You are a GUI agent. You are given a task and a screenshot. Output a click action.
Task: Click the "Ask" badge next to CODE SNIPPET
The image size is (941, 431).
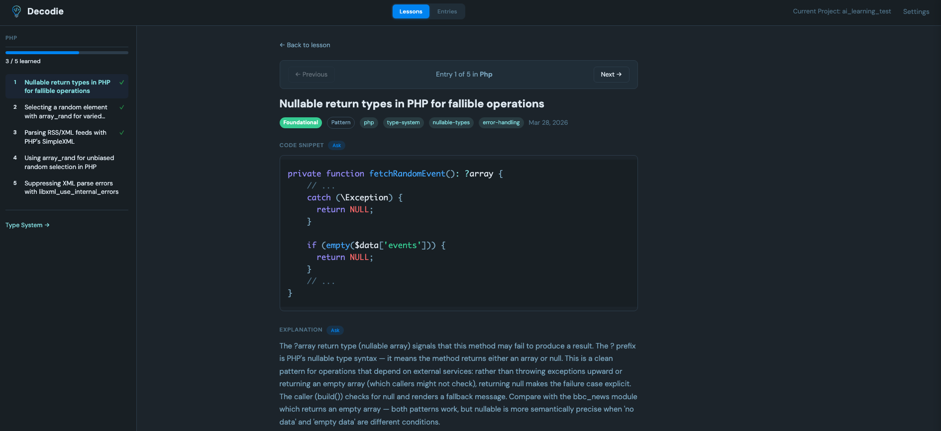click(337, 145)
